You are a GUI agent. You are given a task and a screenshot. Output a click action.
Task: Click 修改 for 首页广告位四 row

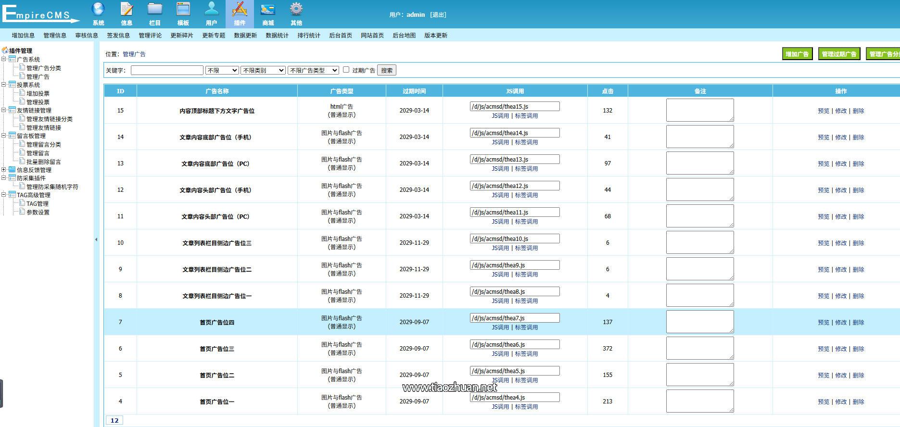pos(840,322)
